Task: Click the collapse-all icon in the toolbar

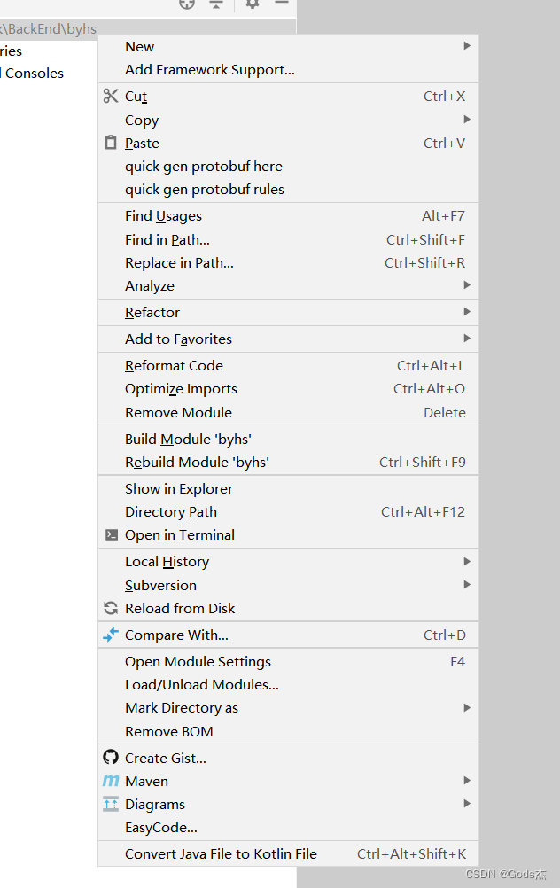Action: point(216,4)
